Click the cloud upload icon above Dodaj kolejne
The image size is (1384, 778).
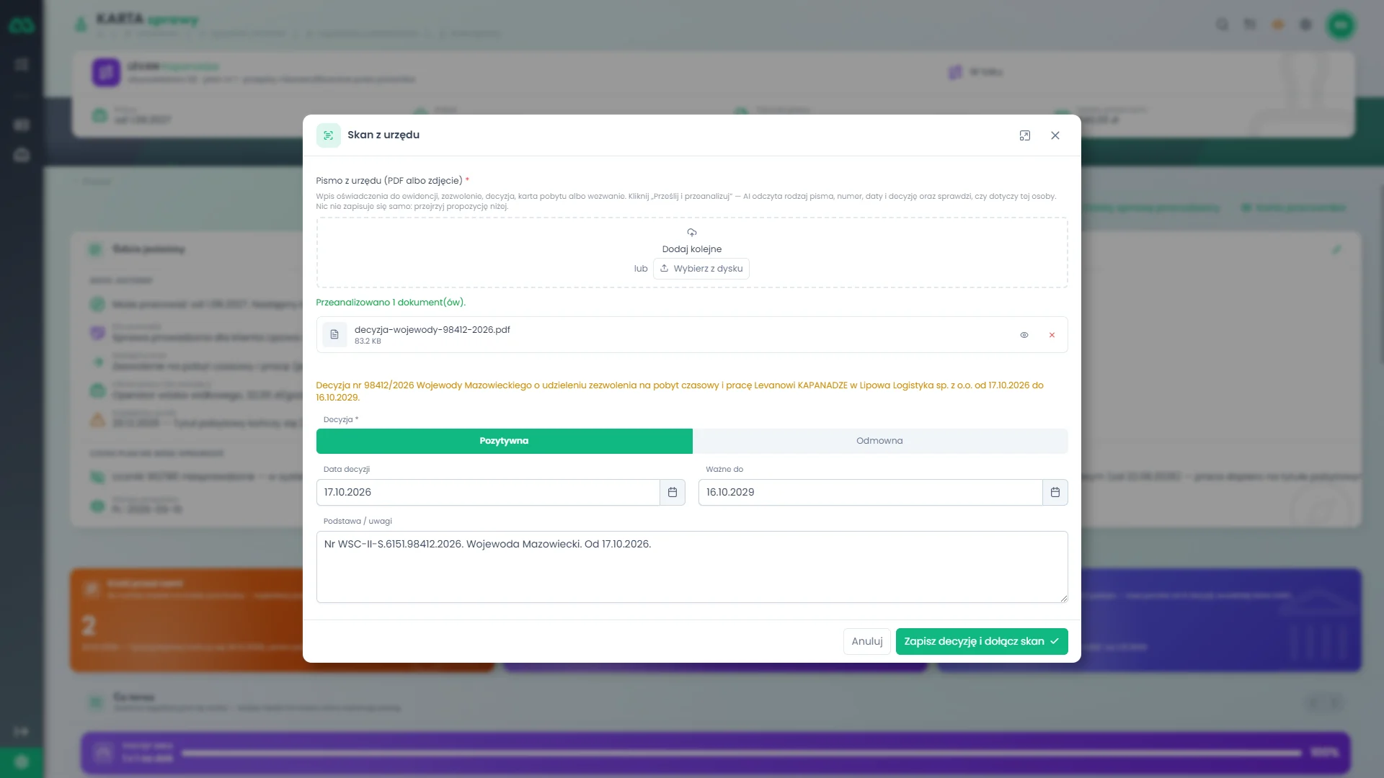691,233
